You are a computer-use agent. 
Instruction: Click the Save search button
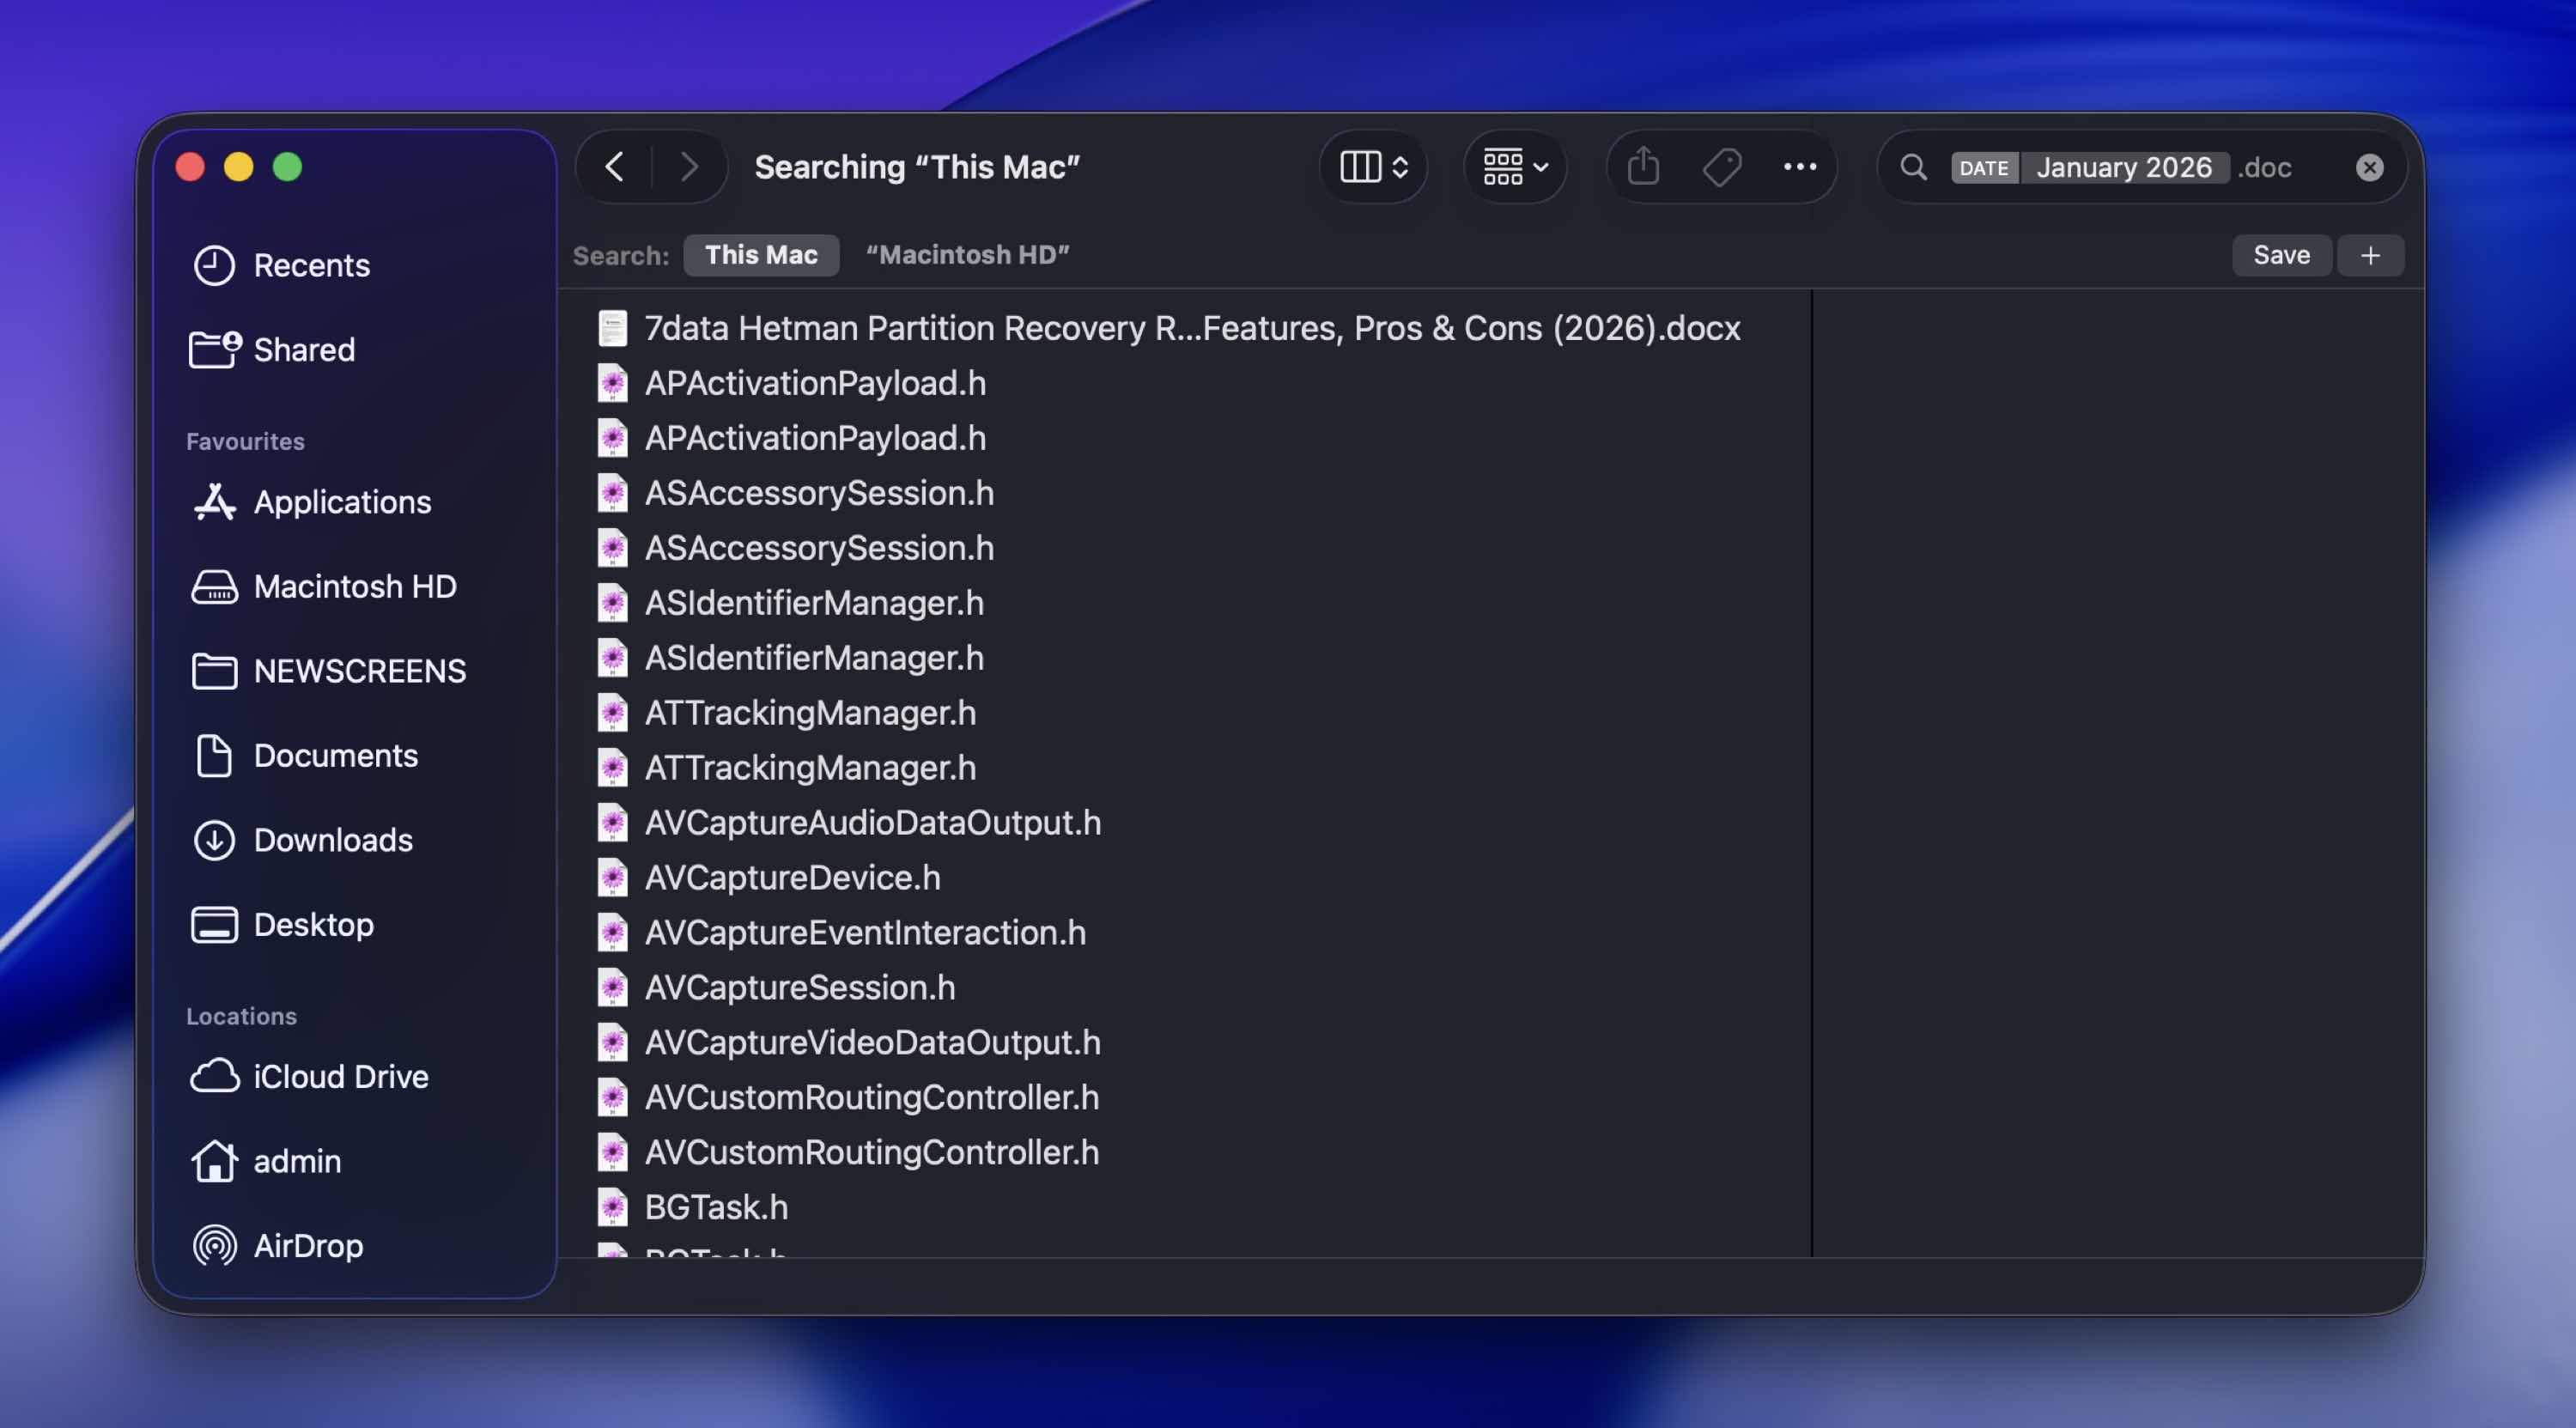[2282, 255]
